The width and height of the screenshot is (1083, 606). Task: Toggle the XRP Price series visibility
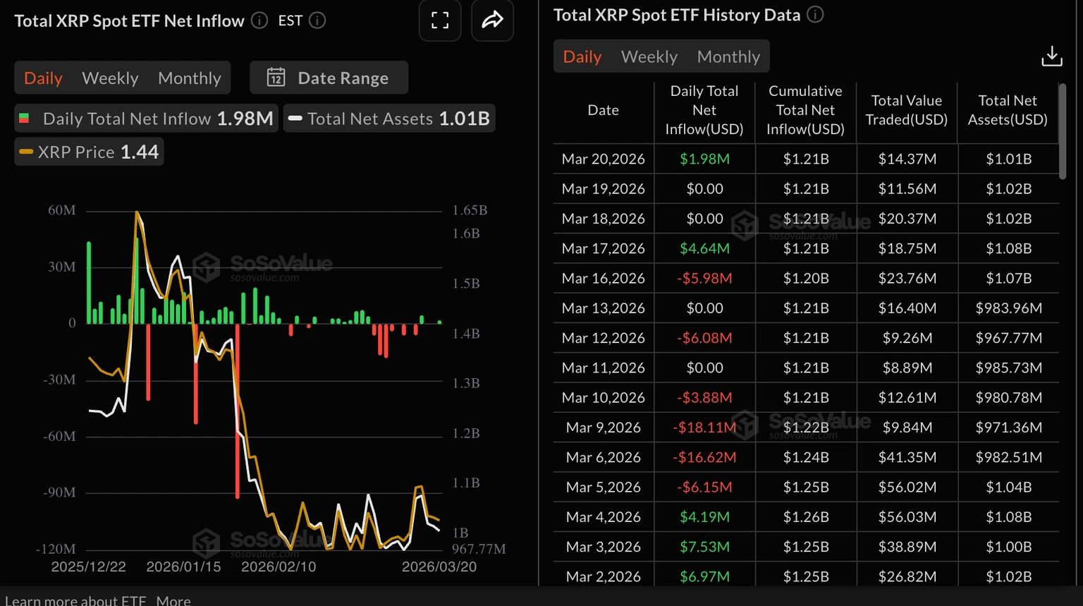click(x=88, y=151)
